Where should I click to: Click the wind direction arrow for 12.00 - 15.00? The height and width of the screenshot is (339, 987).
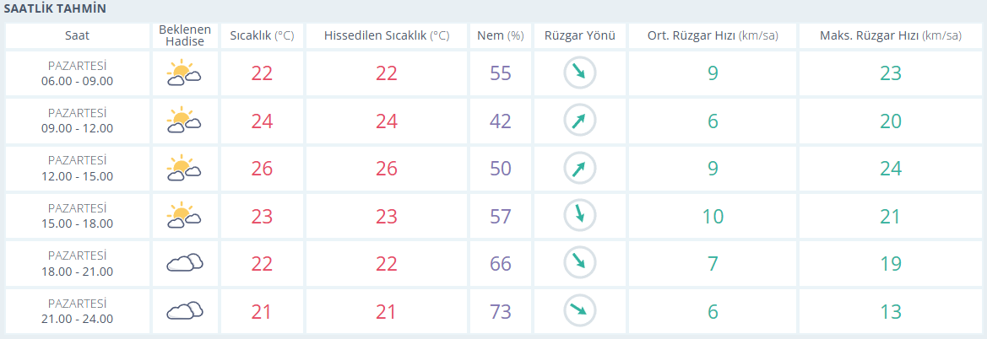pyautogui.click(x=579, y=169)
